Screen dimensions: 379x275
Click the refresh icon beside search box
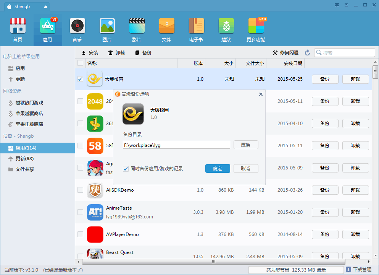click(x=307, y=53)
